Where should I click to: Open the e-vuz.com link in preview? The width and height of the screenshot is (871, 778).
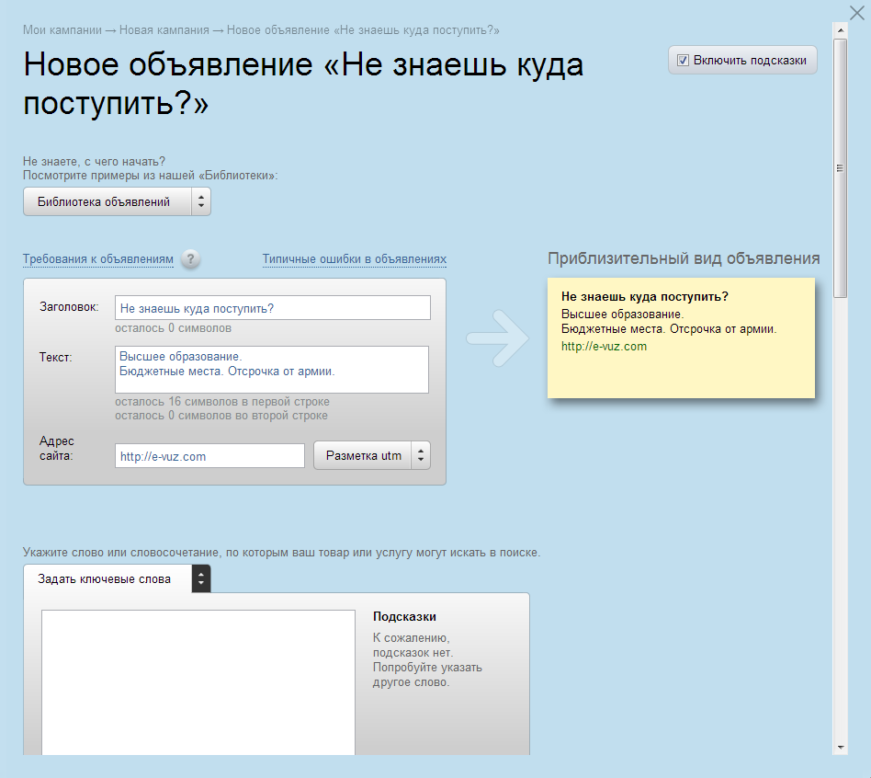(604, 346)
